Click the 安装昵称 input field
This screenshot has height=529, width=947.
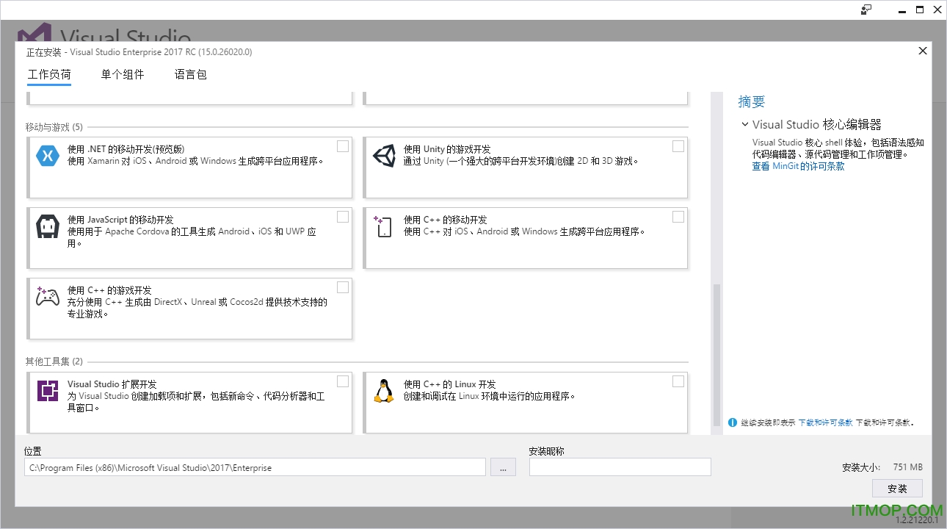tap(620, 467)
